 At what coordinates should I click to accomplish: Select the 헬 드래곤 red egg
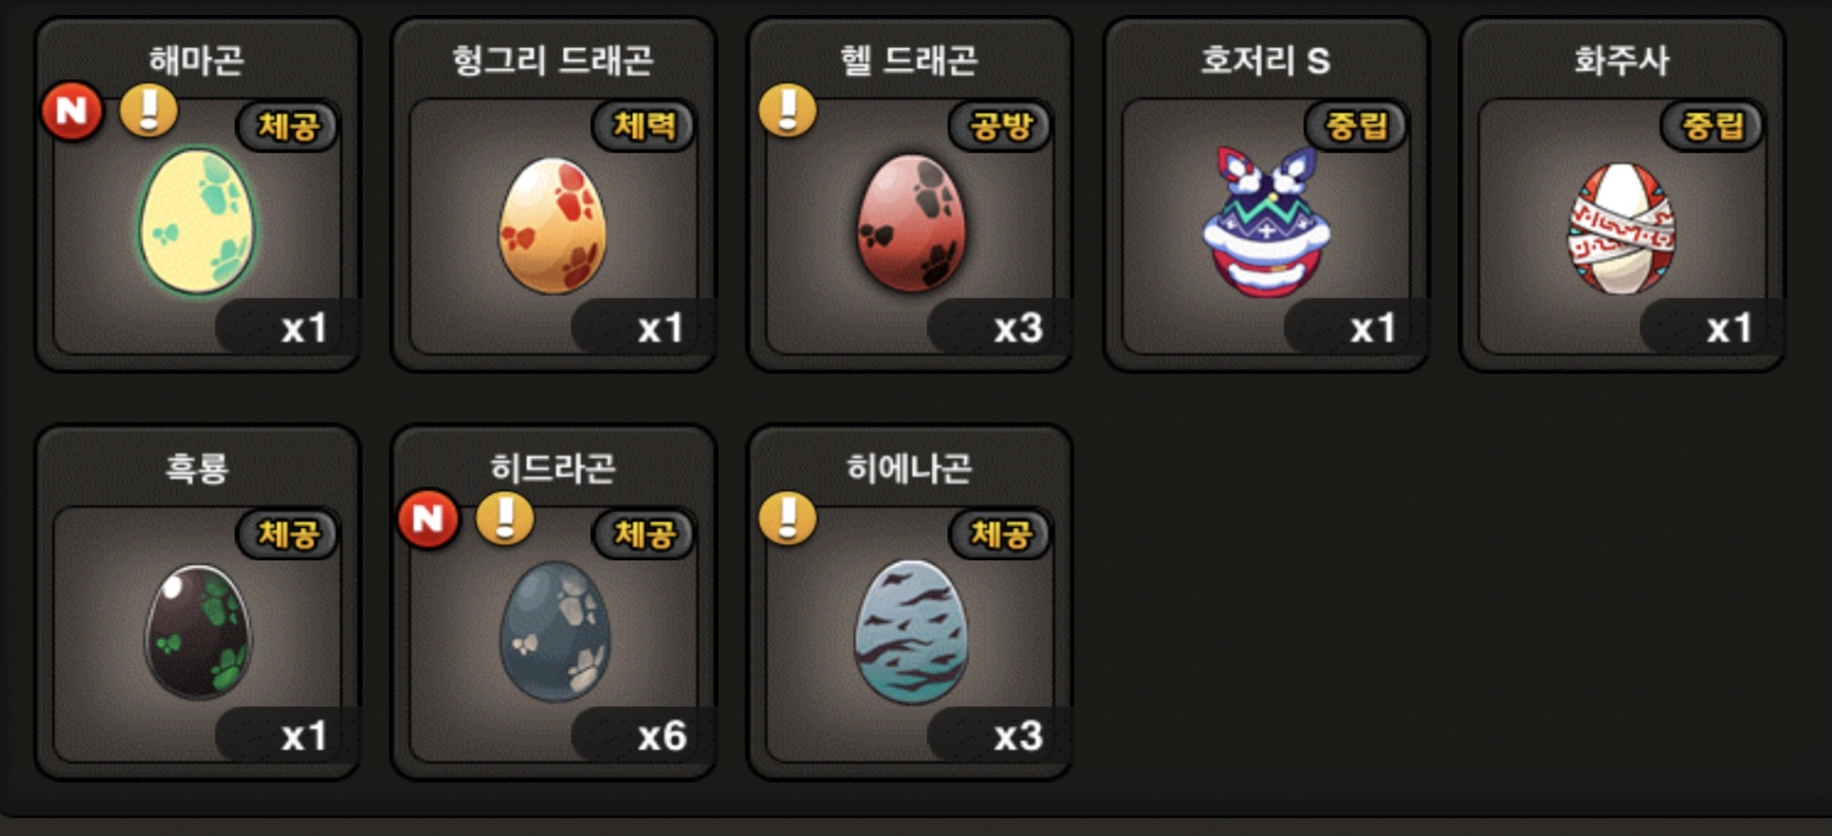pyautogui.click(x=911, y=222)
